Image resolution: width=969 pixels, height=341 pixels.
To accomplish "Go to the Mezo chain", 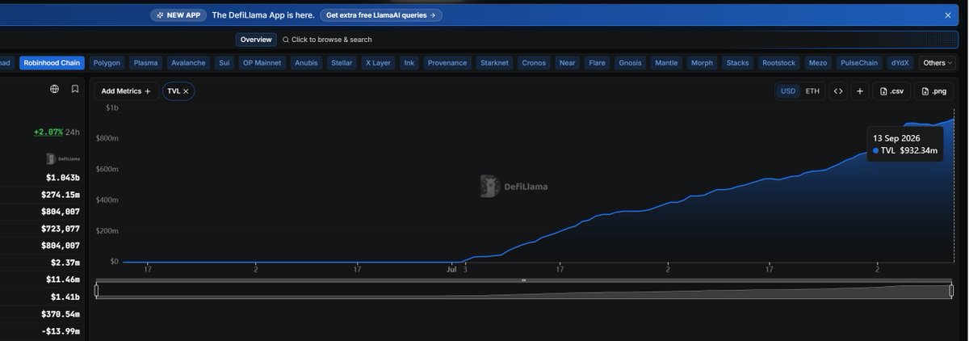I will click(x=818, y=62).
